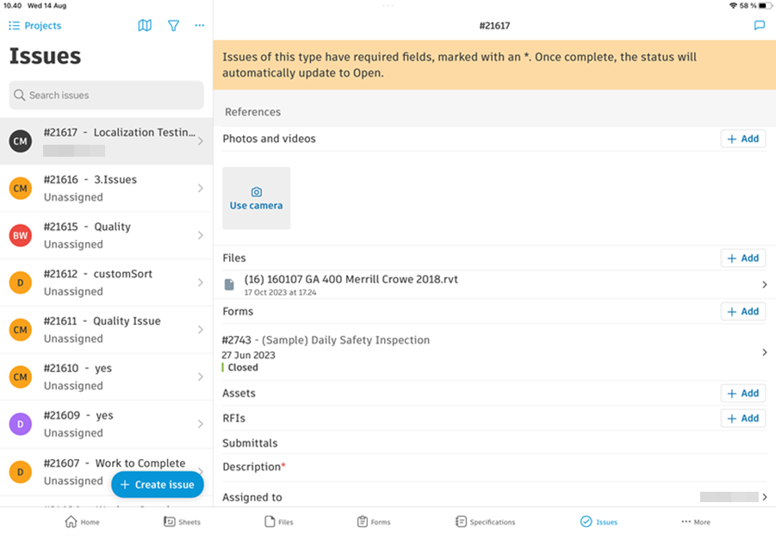Add a form in the Forms row
Screen dimensions: 776x540
point(743,312)
